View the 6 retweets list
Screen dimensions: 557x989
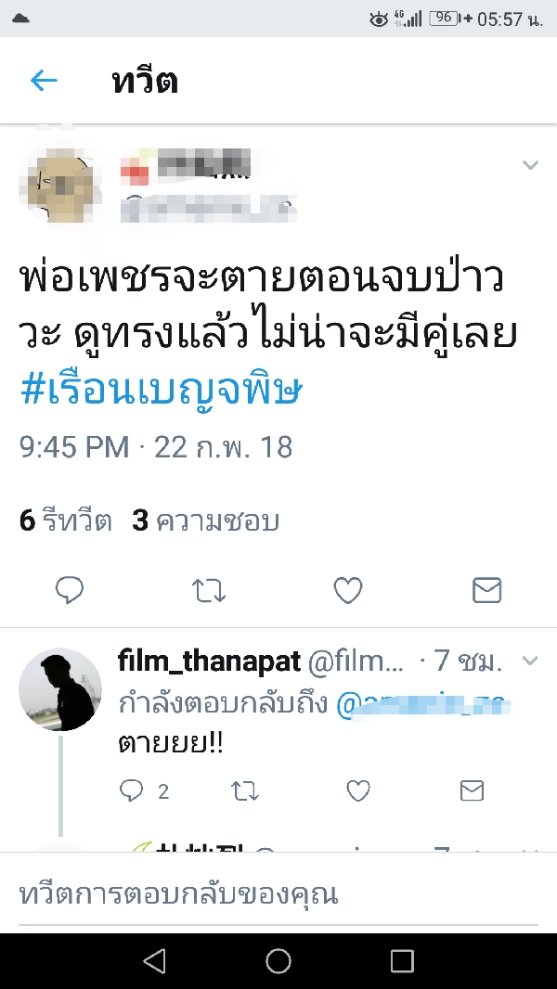(66, 521)
